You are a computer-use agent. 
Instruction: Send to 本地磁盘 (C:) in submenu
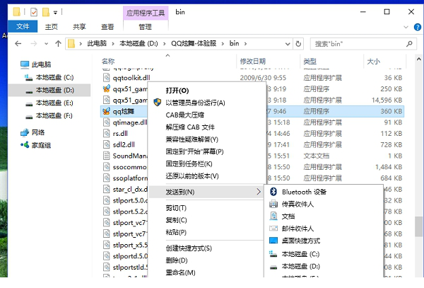point(324,254)
